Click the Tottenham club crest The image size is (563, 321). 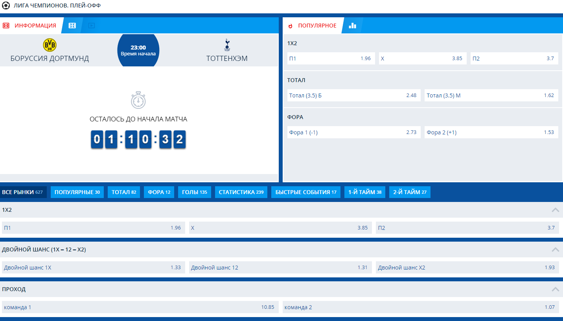[227, 45]
